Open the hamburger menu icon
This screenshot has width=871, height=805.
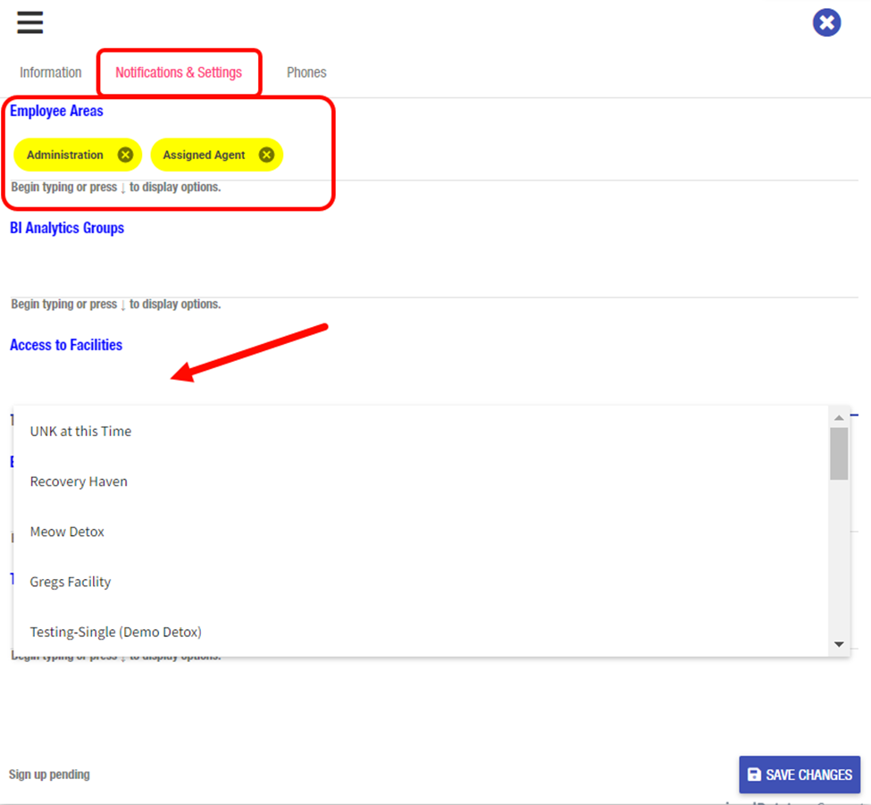click(29, 22)
